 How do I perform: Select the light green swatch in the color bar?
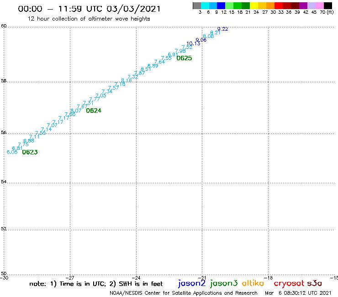[x=230, y=5]
